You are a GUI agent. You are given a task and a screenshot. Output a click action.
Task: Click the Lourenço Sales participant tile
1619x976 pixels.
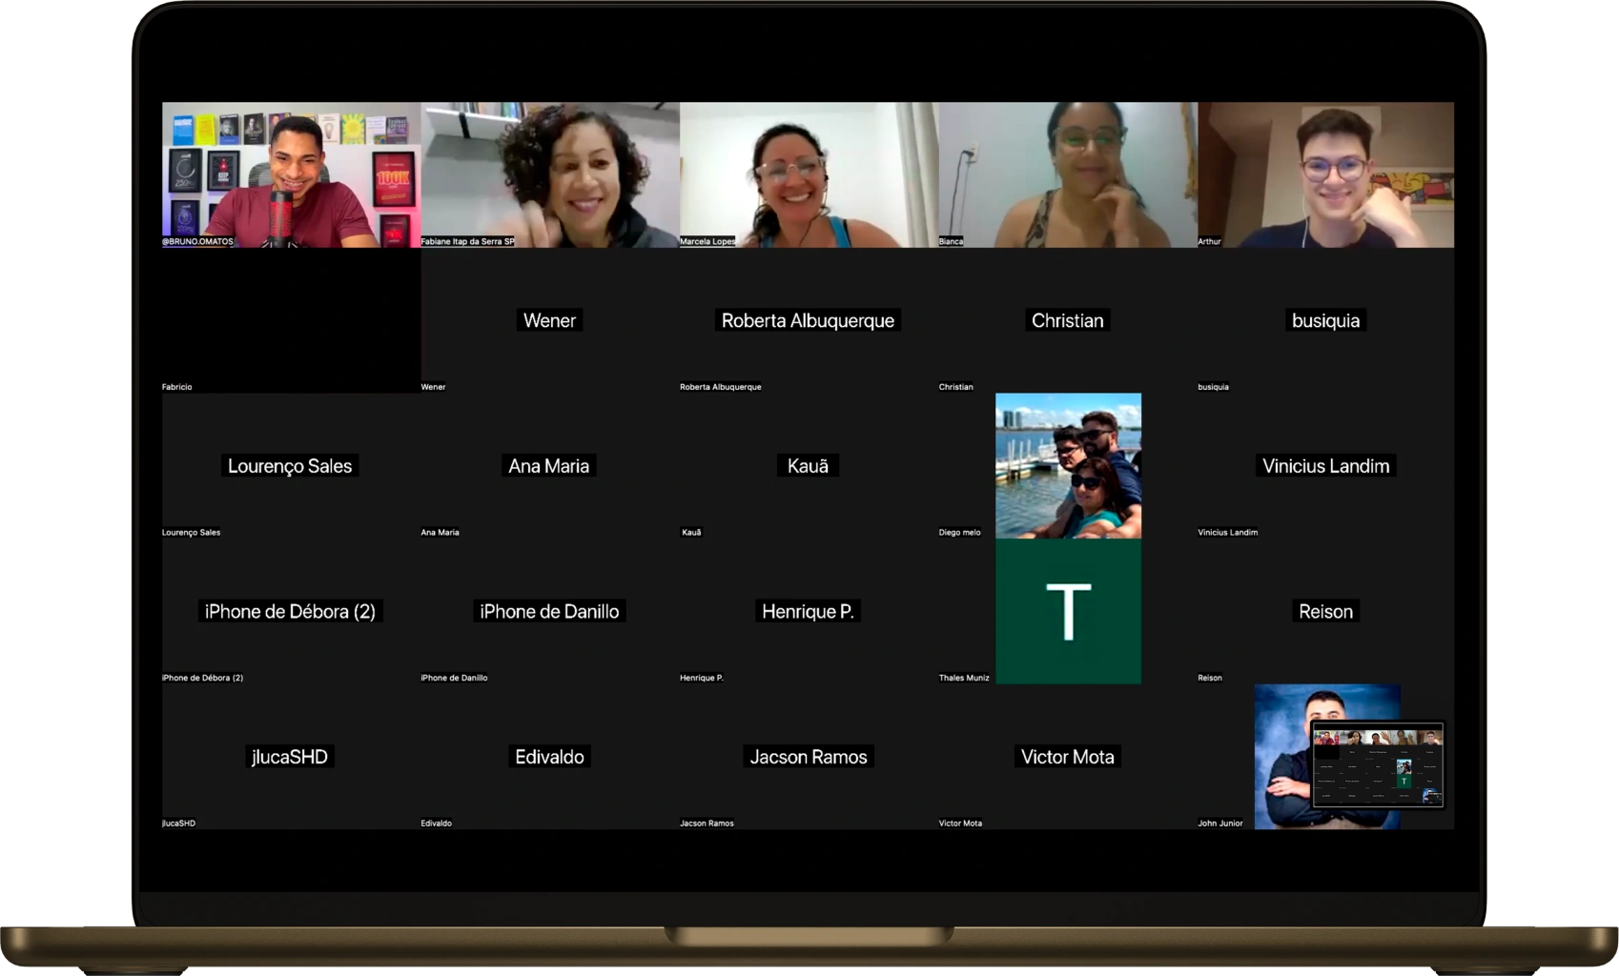[291, 465]
